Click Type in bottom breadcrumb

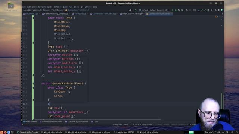pyautogui.click(x=94, y=122)
